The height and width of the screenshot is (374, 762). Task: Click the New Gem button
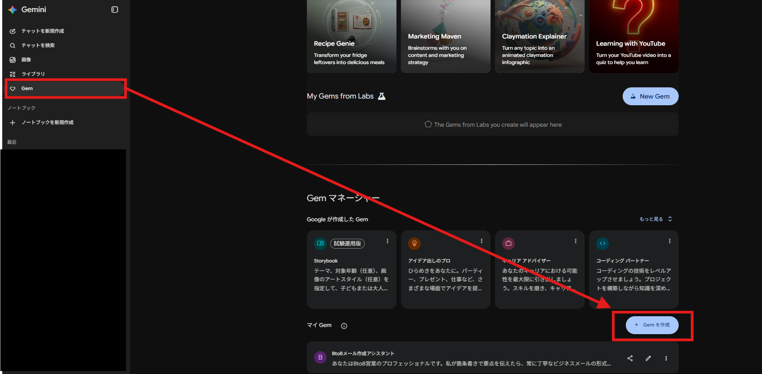pyautogui.click(x=650, y=96)
